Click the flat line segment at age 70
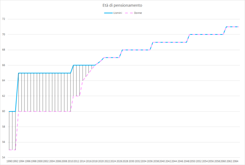 tap(206, 34)
